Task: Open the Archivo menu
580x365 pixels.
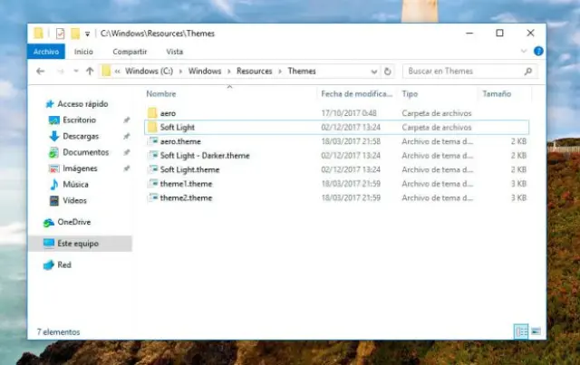Action: pyautogui.click(x=45, y=52)
